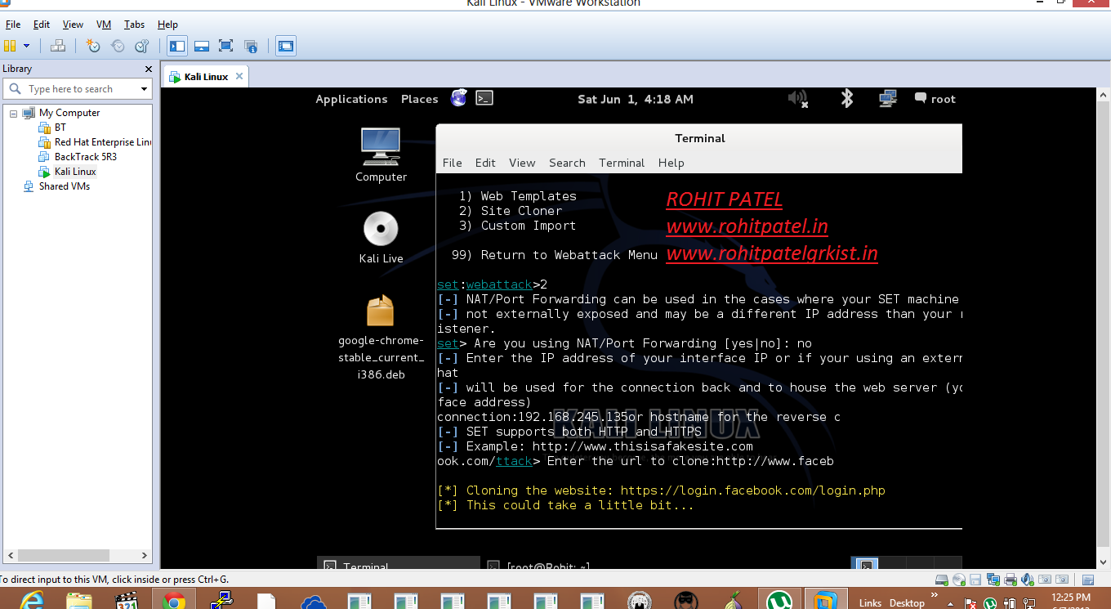Image resolution: width=1111 pixels, height=609 pixels.
Task: Enter full screen mode from the toolbar
Action: point(226,46)
